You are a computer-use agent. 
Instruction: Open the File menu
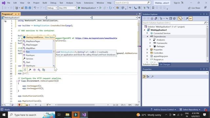pyautogui.click(x=9, y=3)
